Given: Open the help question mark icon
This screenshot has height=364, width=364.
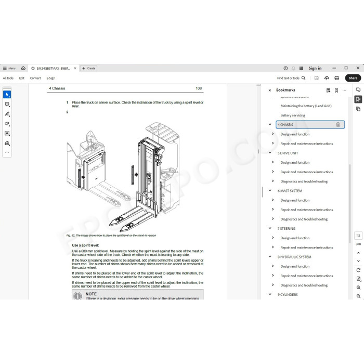Looking at the screenshot, I should [285, 68].
